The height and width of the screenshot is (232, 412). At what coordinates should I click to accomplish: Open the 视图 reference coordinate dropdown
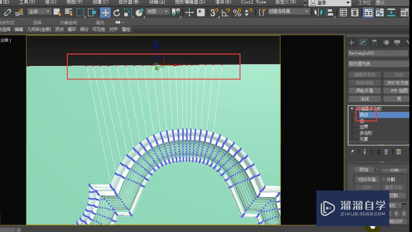[x=158, y=11]
